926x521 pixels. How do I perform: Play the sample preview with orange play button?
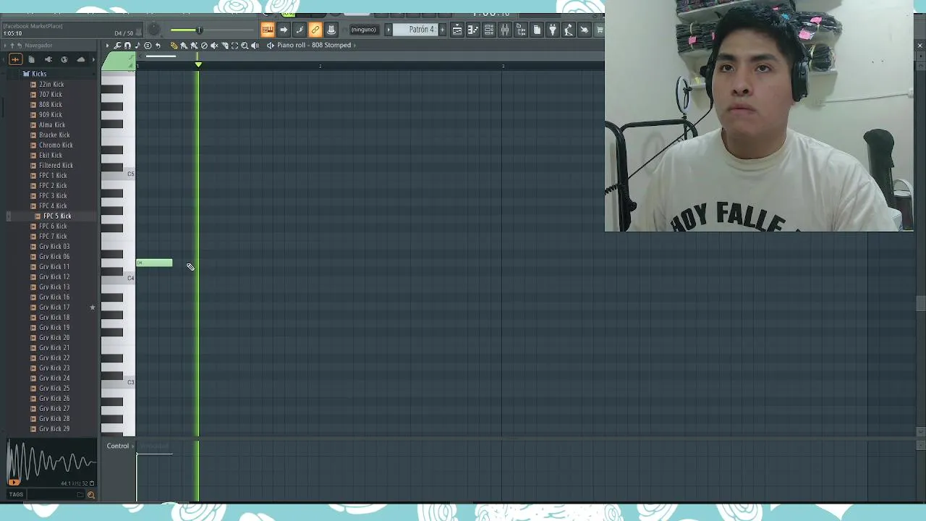pyautogui.click(x=13, y=482)
